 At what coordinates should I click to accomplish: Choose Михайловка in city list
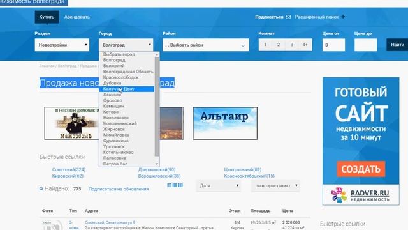(x=127, y=135)
